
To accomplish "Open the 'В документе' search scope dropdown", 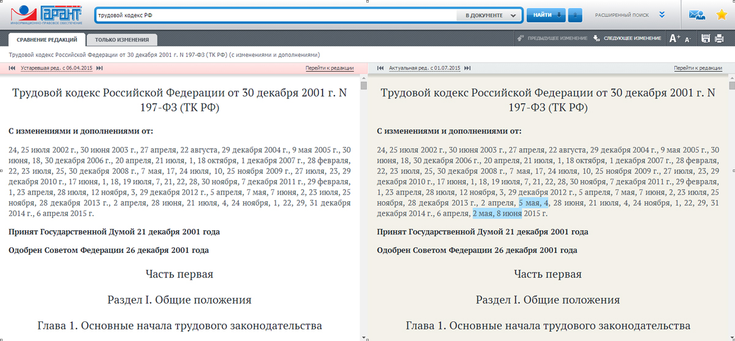I will tap(488, 15).
